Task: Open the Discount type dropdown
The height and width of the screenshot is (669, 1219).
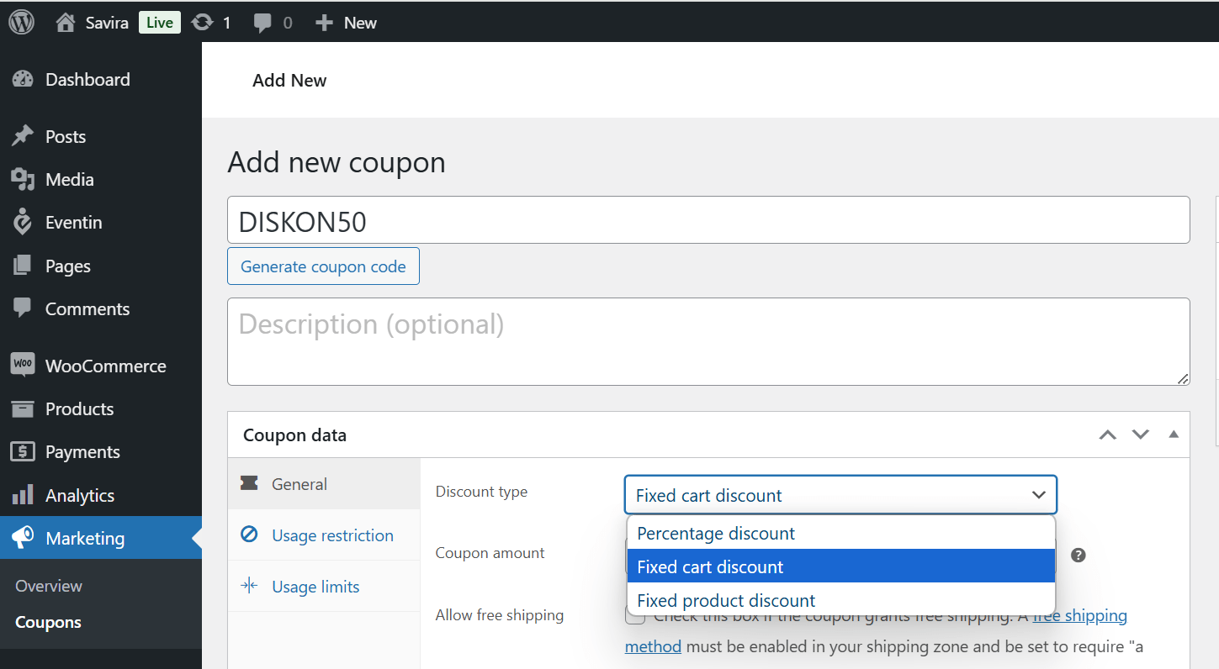Action: coord(840,495)
